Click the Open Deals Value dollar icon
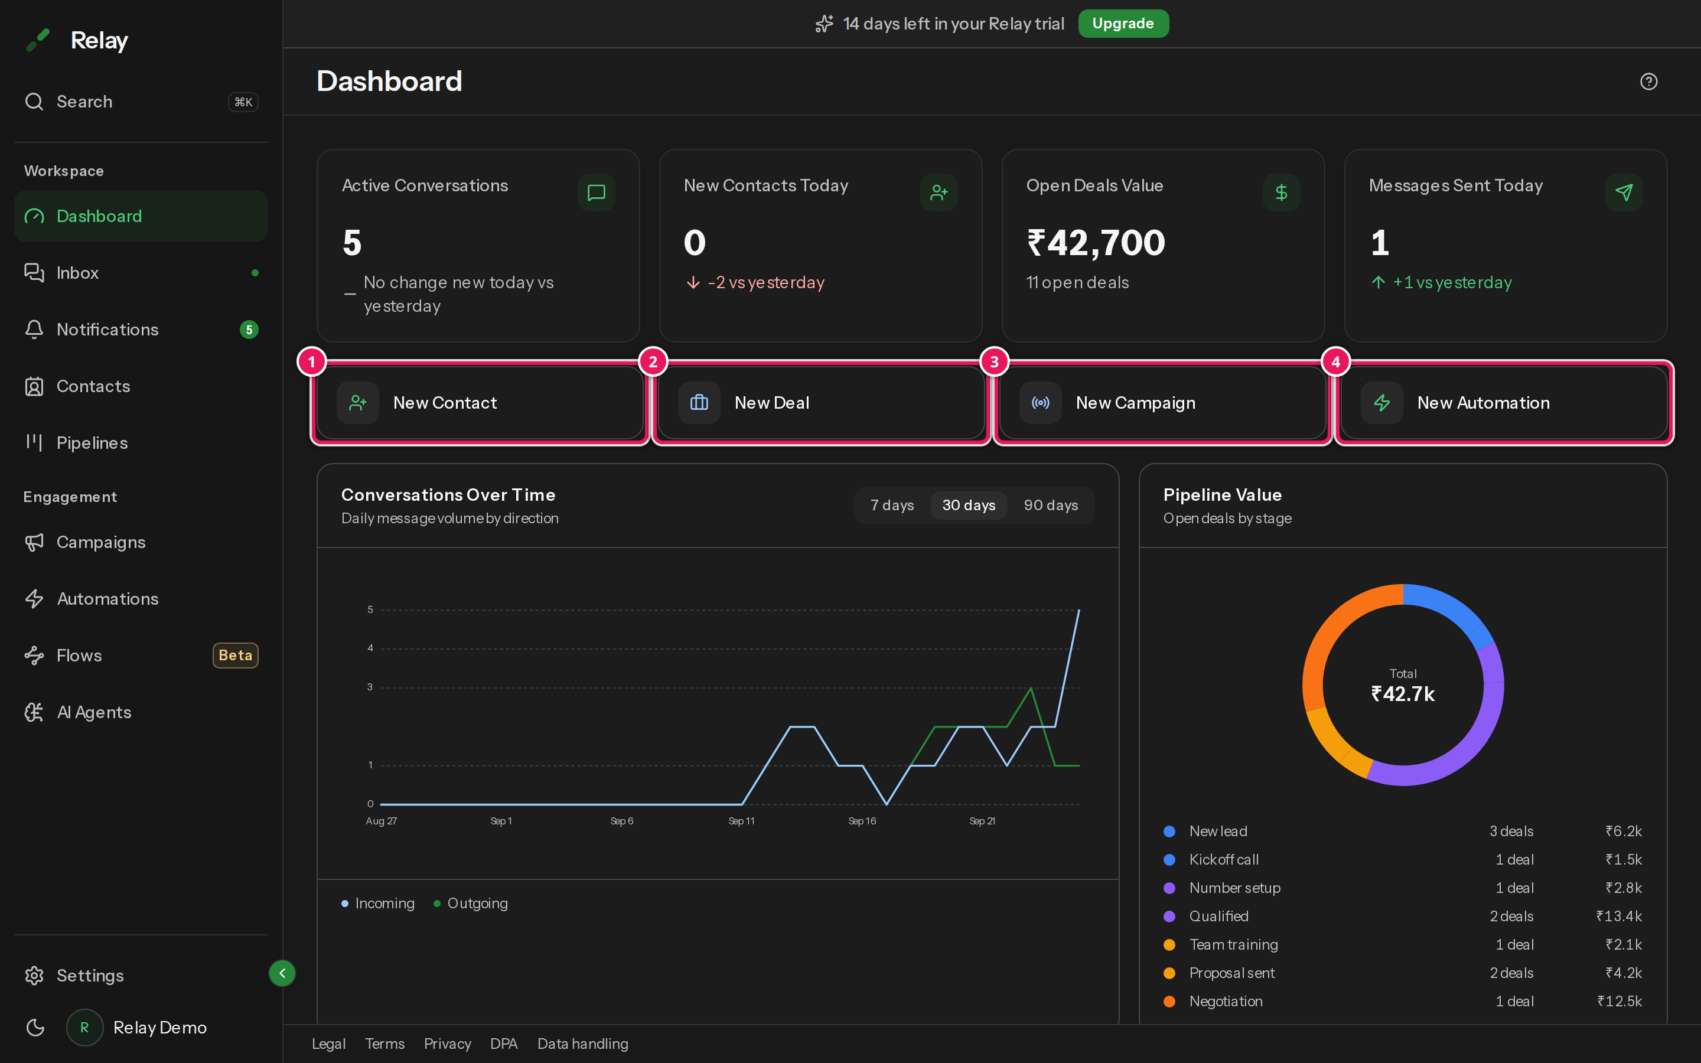Screen dimensions: 1701x1063 1280,192
